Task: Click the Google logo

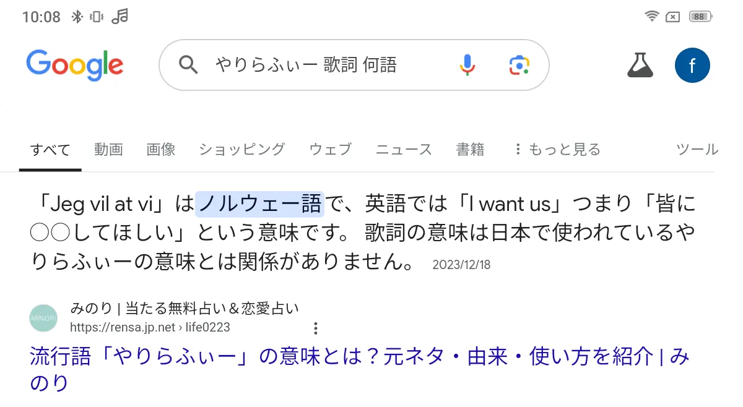Action: point(75,65)
